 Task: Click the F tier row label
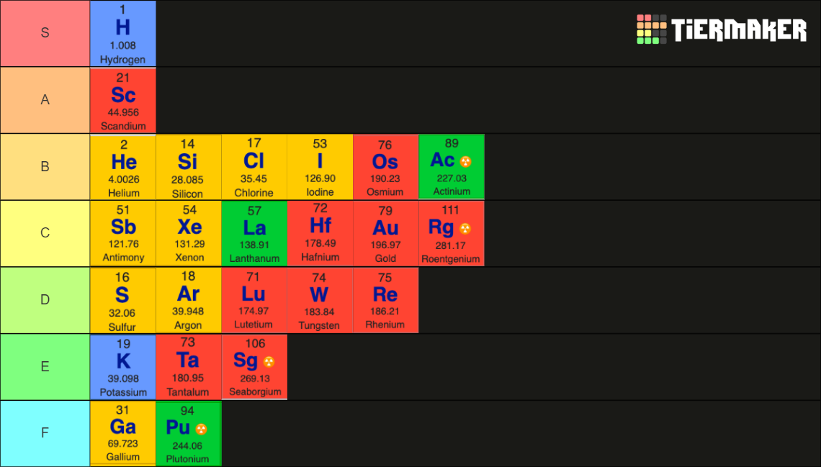click(x=45, y=432)
